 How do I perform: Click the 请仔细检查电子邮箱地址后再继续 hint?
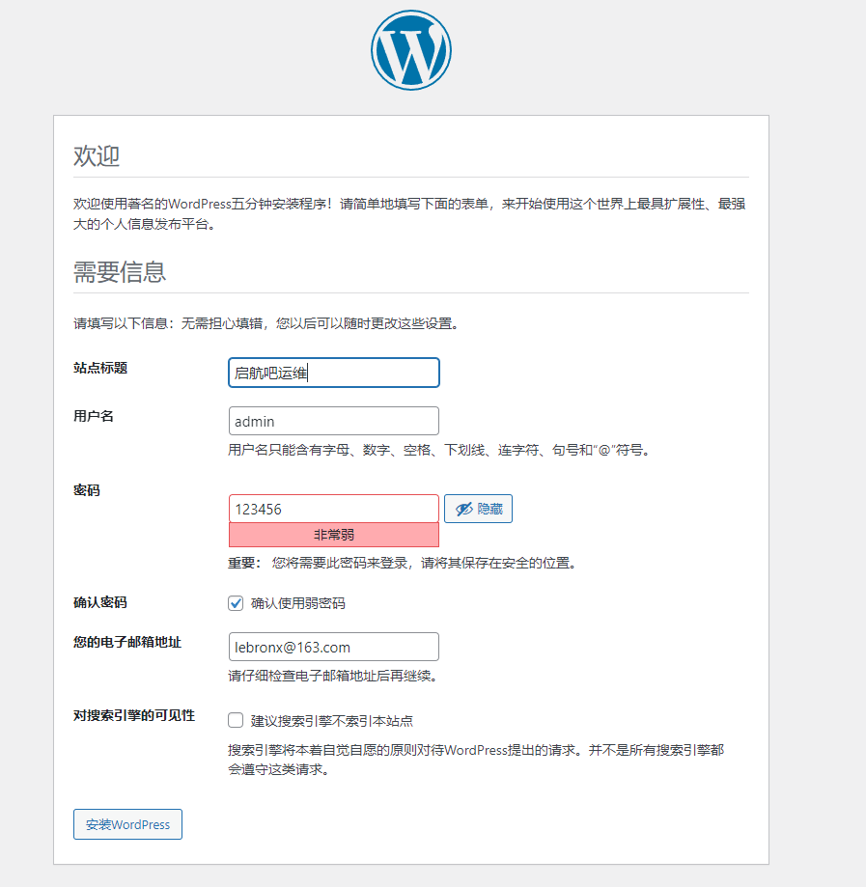(333, 676)
